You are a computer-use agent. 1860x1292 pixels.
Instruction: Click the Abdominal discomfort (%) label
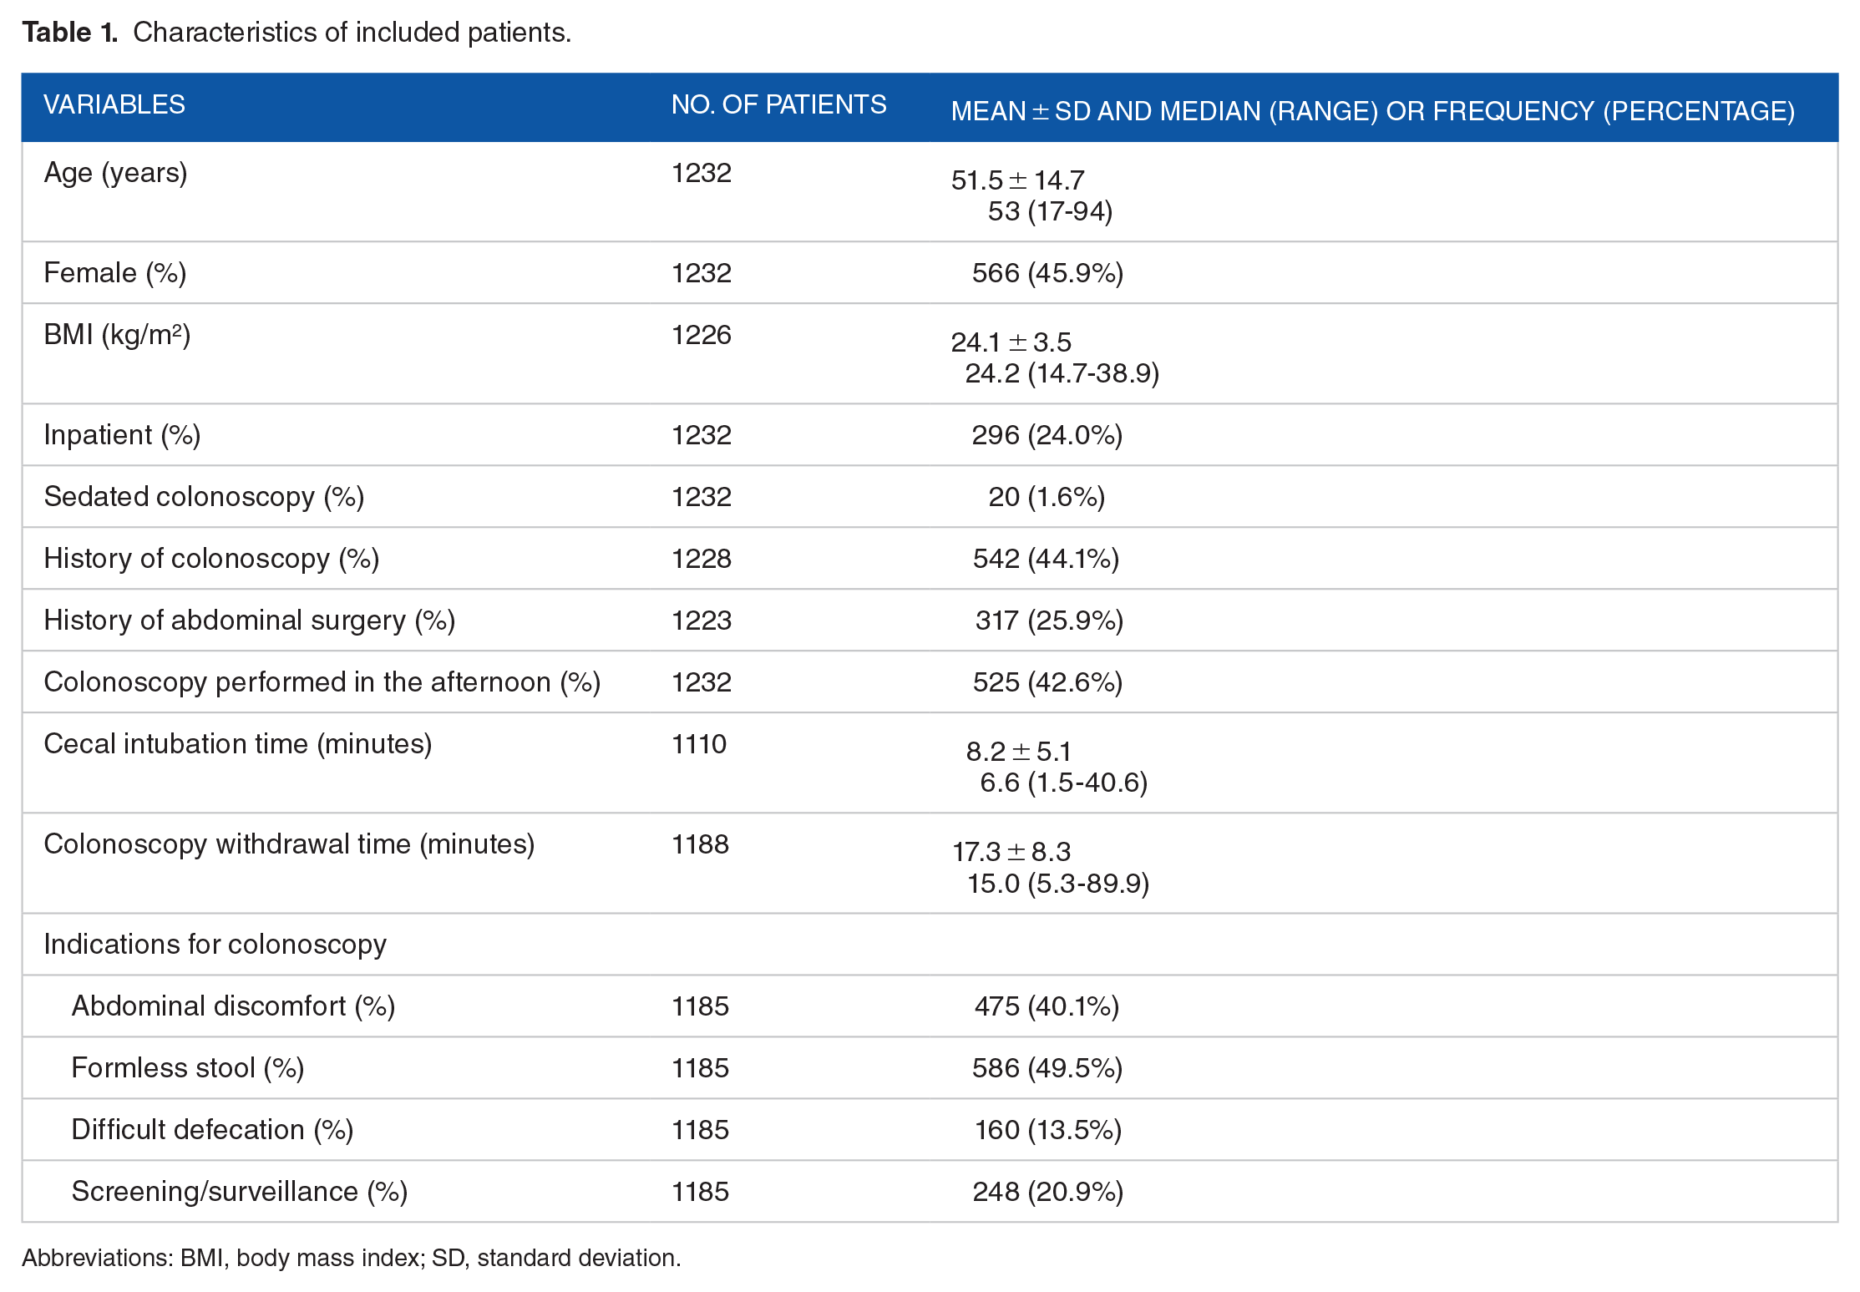click(233, 1006)
